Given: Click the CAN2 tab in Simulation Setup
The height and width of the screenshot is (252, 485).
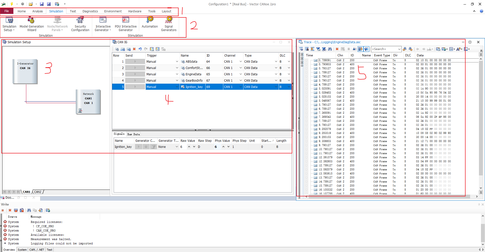Looking at the screenshot, I should click(37, 192).
